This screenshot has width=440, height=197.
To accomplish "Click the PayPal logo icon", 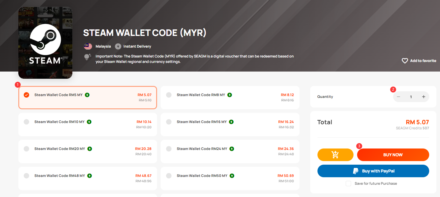I will tap(356, 171).
